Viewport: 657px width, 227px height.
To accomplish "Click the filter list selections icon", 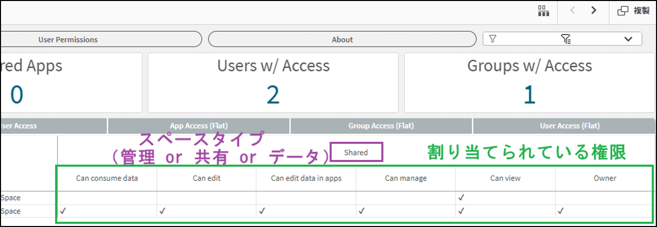I will (x=565, y=39).
